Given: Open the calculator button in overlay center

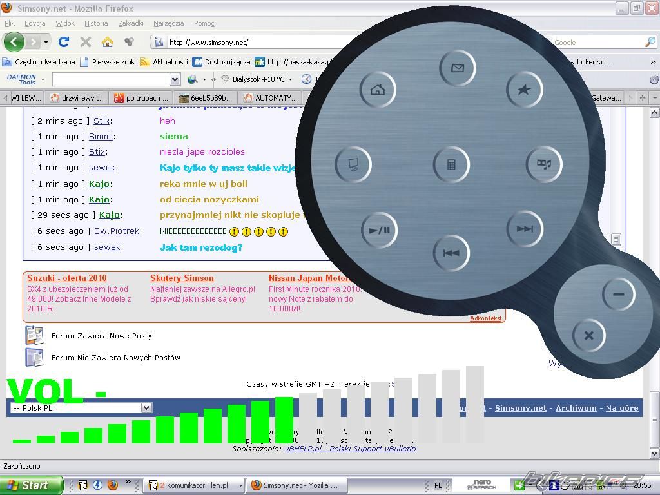Looking at the screenshot, I should click(451, 164).
